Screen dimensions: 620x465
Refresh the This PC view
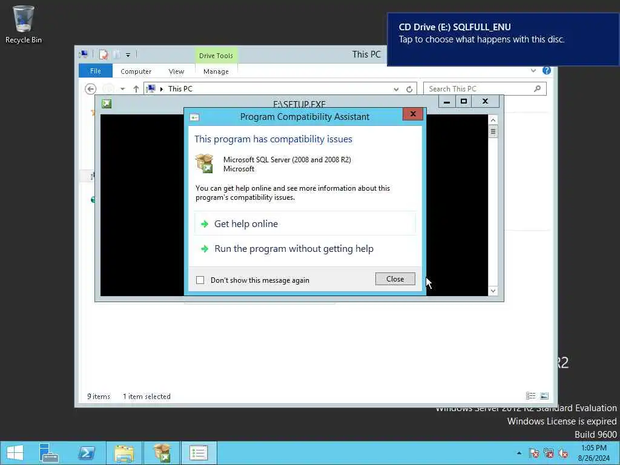click(409, 90)
